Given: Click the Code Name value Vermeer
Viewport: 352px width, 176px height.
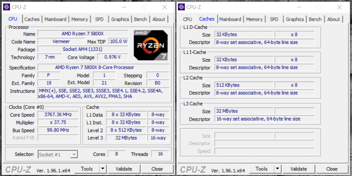Looking at the screenshot, I should pos(61,41).
